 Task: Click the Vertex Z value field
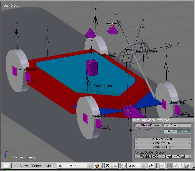click(163, 147)
